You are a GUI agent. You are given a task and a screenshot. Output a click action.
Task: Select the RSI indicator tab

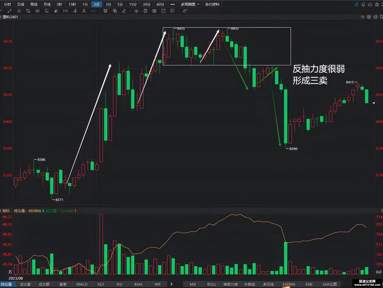pos(119,284)
